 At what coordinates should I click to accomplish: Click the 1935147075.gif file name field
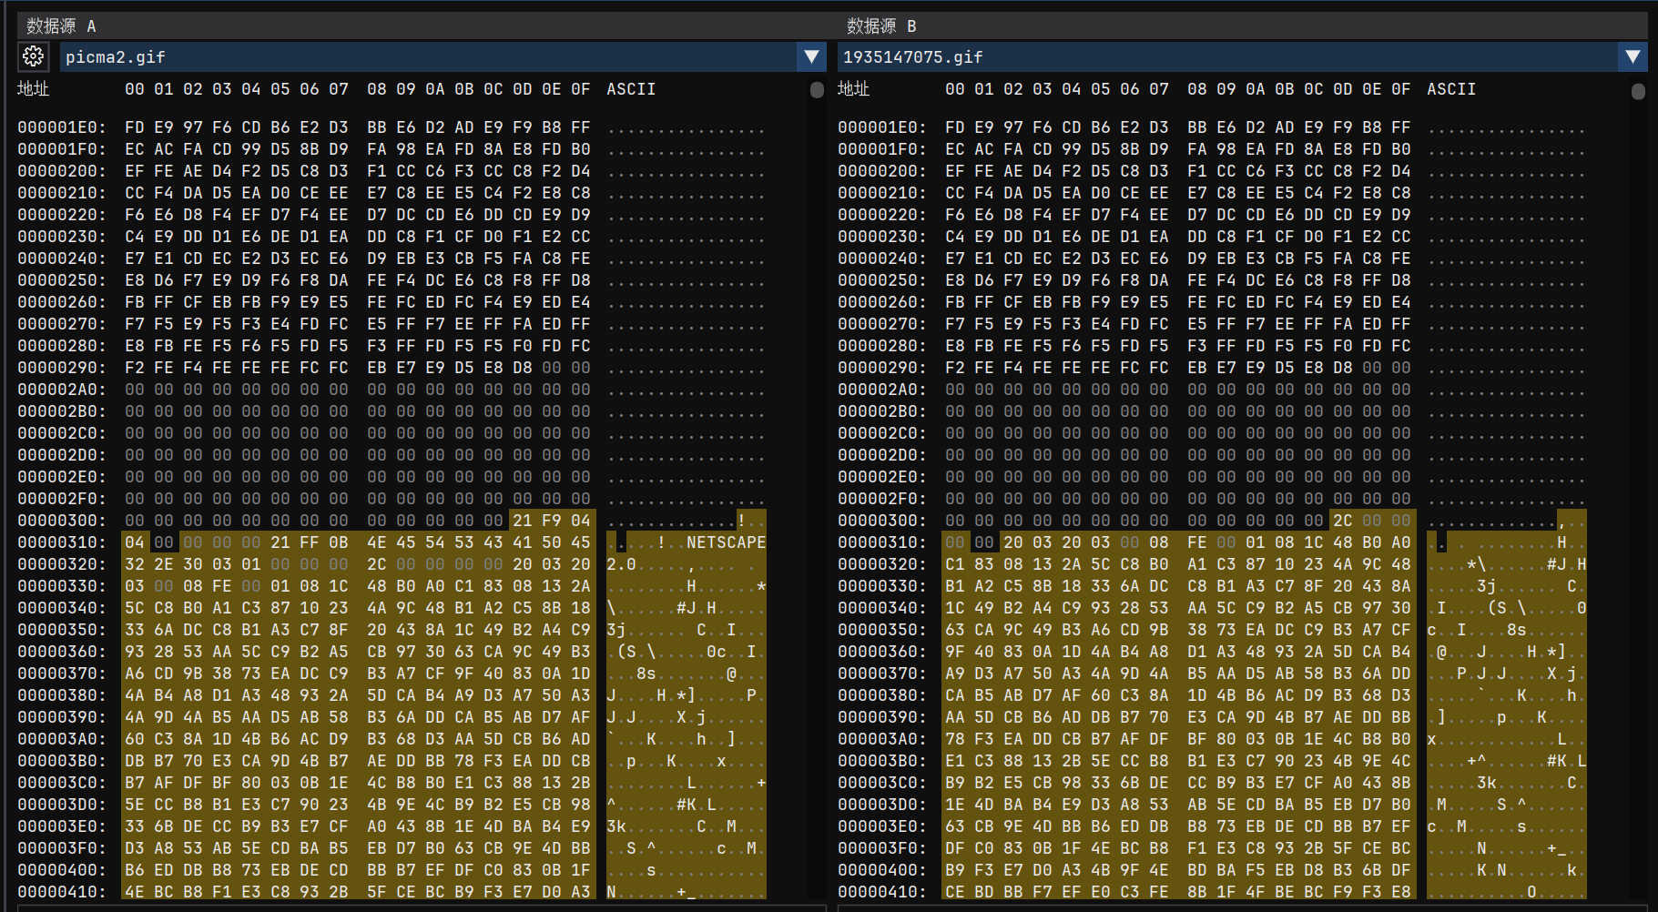tap(1227, 56)
